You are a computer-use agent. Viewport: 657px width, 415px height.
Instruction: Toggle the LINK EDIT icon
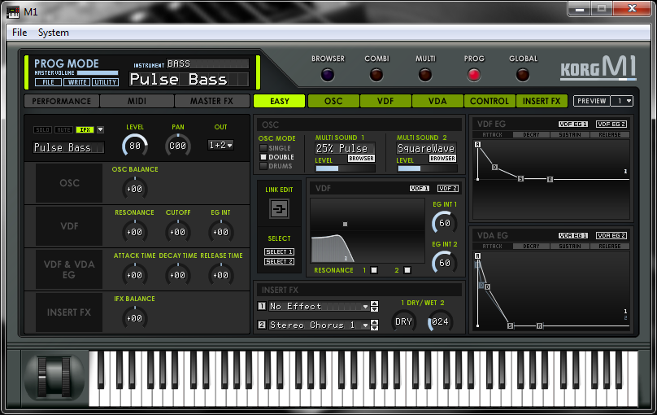point(279,209)
